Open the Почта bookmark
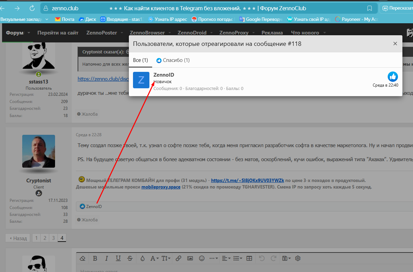This screenshot has height=272, width=413. click(x=65, y=19)
